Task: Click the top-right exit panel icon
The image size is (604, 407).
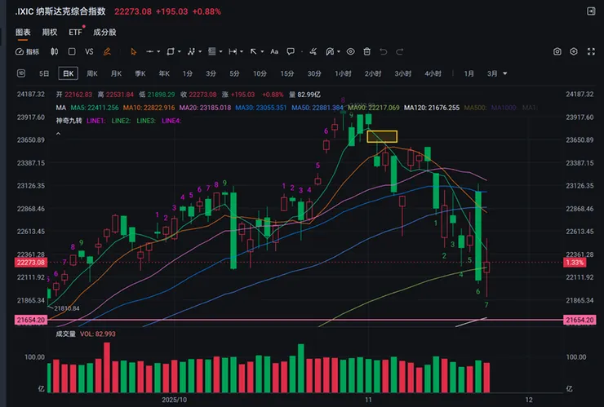Action: [591, 11]
